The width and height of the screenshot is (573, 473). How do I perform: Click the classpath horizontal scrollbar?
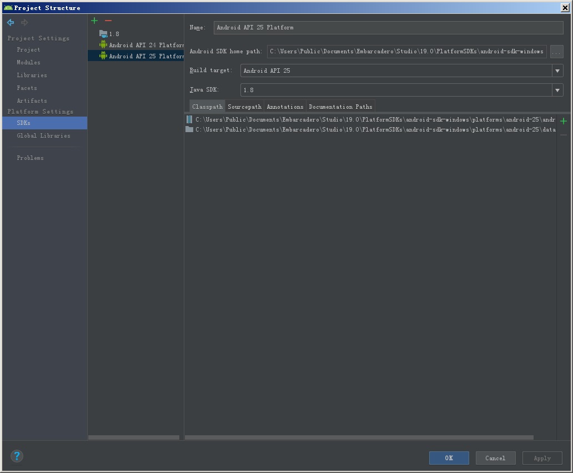359,437
